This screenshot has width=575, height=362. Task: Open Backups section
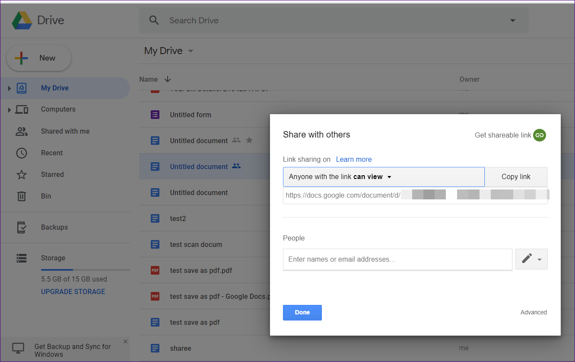coord(54,227)
